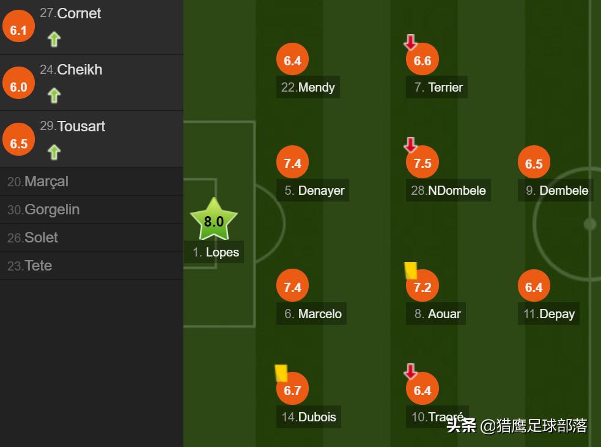Image resolution: width=601 pixels, height=447 pixels.
Task: Click Tousart's 6.5 rating badge
Action: coord(19,144)
